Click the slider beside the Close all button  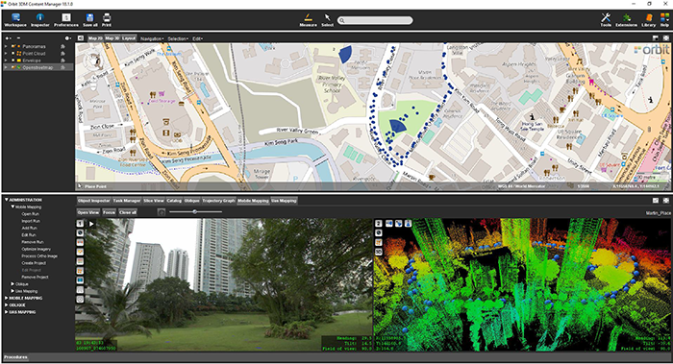click(195, 212)
